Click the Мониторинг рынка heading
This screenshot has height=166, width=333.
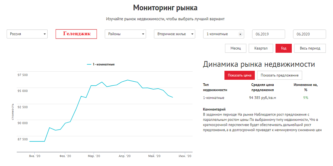click(x=165, y=8)
